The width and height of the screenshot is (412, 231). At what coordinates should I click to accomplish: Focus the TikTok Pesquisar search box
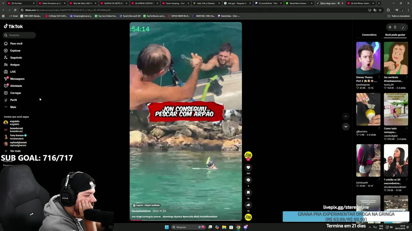19,35
